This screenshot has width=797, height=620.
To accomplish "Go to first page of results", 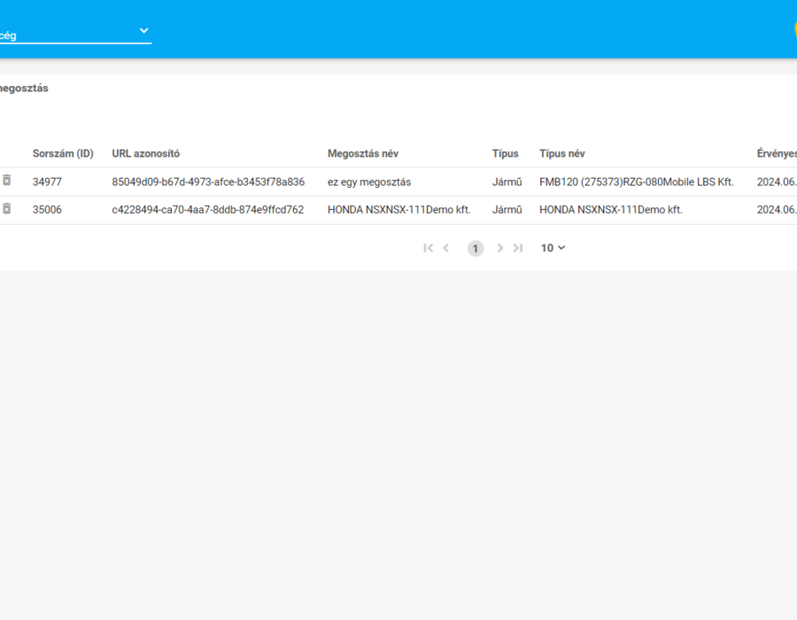I will click(x=428, y=248).
